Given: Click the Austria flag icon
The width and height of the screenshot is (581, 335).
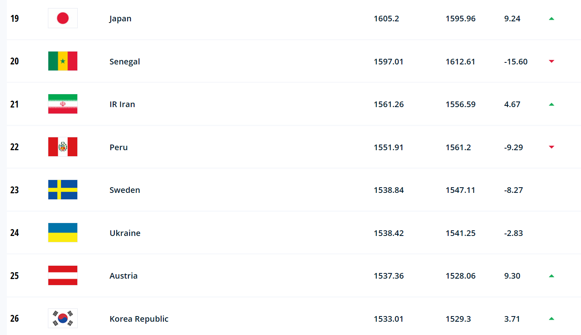Looking at the screenshot, I should click(x=63, y=275).
